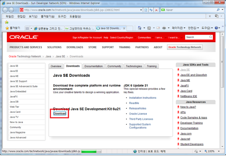
Task: Close the Java SE Downloads browser tab
Action: click(124, 28)
